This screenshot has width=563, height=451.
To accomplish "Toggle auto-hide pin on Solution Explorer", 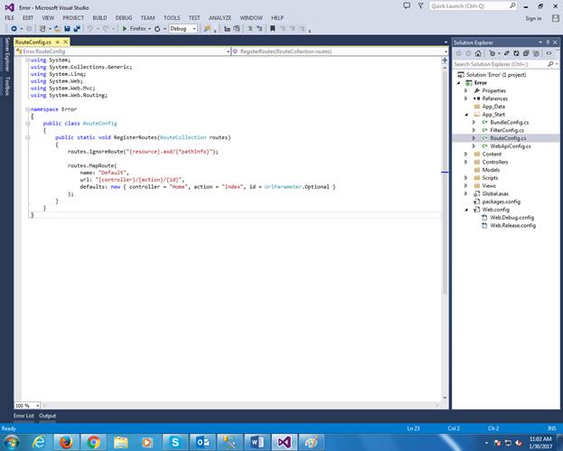I will (x=547, y=42).
